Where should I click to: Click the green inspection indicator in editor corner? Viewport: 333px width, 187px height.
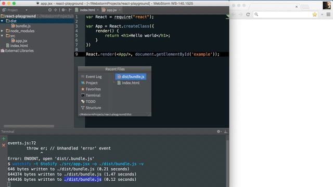[227, 17]
